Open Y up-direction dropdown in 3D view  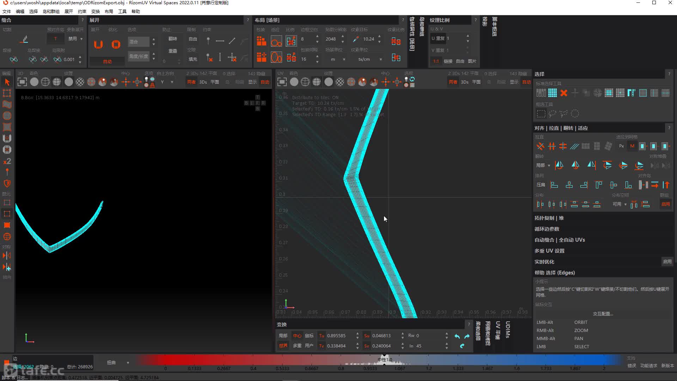167,82
